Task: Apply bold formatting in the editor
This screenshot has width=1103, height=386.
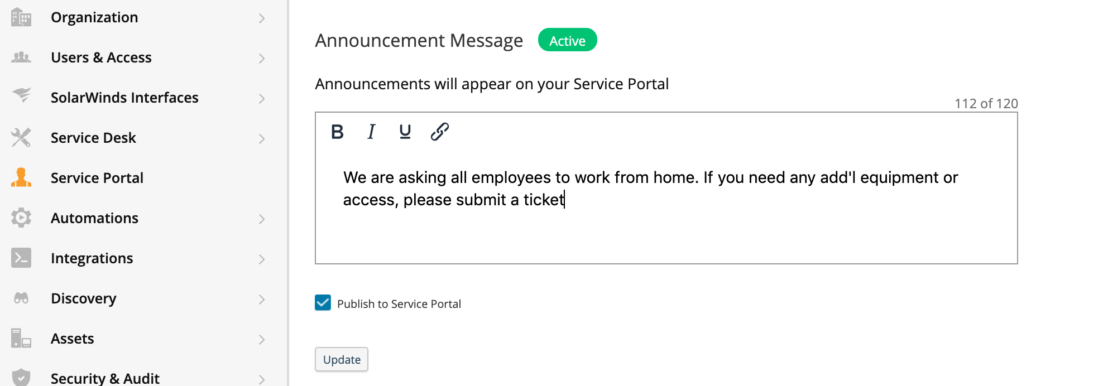Action: pyautogui.click(x=337, y=132)
